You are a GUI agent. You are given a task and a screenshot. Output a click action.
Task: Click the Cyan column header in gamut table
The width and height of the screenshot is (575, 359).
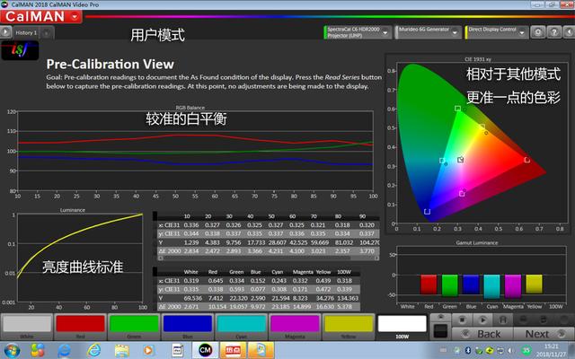[278, 272]
